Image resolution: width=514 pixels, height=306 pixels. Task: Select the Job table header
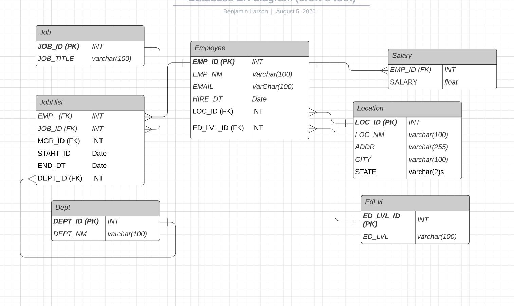coord(90,32)
